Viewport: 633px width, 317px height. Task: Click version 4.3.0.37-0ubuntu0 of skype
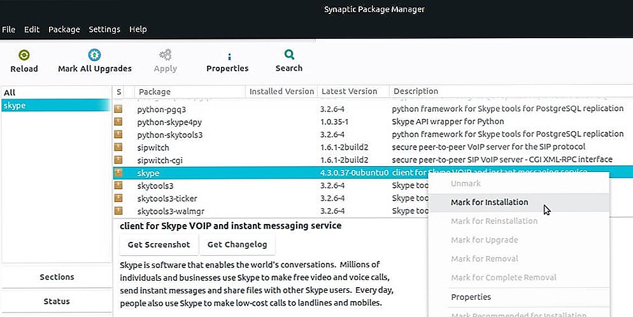[x=354, y=173]
